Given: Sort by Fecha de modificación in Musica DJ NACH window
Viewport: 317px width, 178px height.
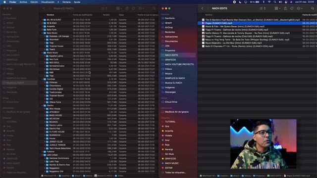Looking at the screenshot, I should [83, 15].
